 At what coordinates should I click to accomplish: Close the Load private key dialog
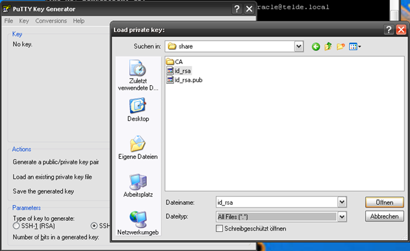401,30
